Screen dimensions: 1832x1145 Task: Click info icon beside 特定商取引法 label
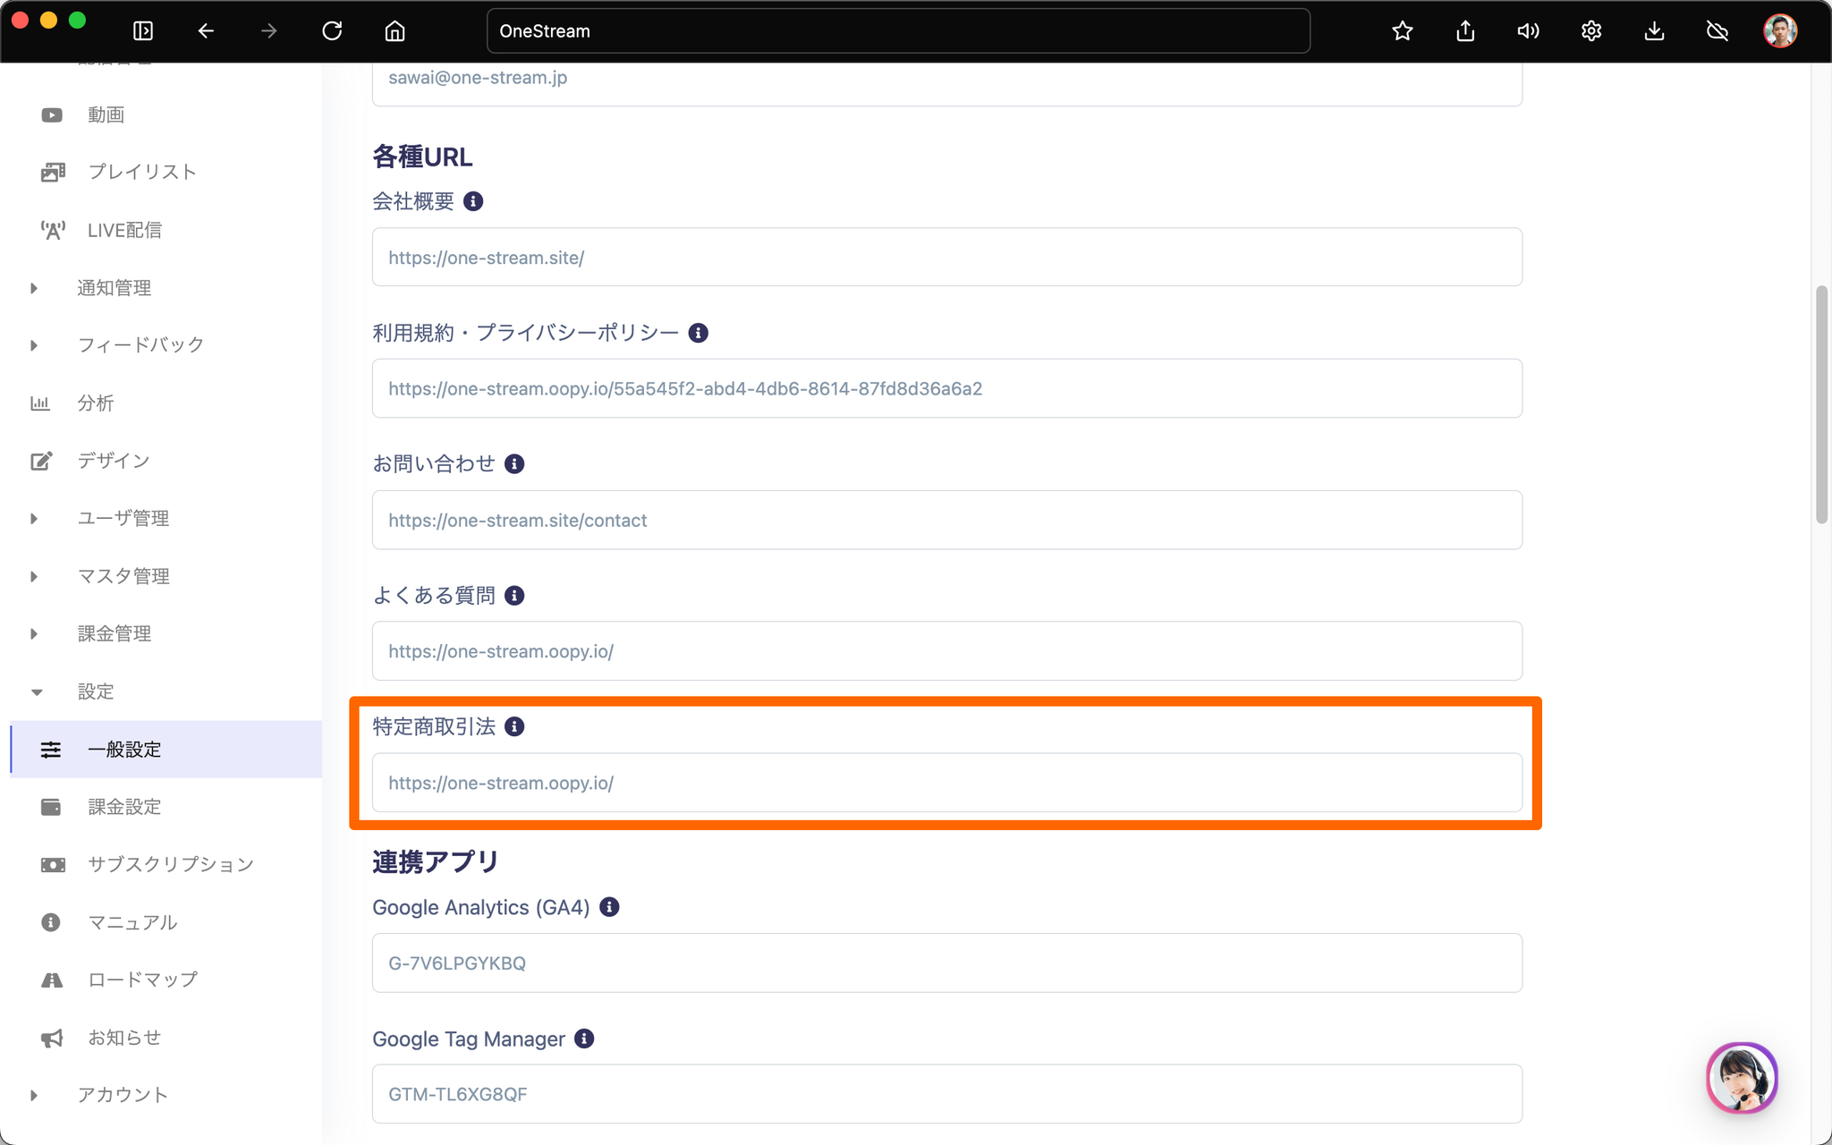tap(514, 726)
